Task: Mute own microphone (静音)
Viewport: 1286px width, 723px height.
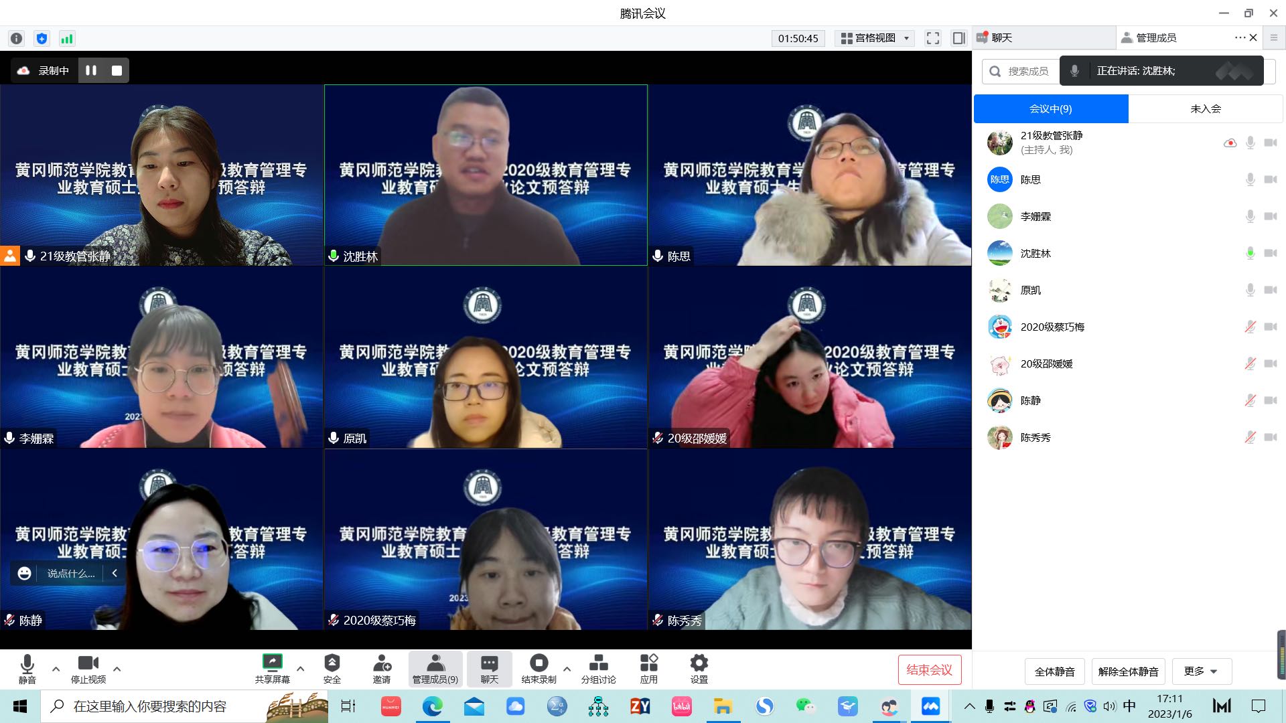Action: click(27, 668)
